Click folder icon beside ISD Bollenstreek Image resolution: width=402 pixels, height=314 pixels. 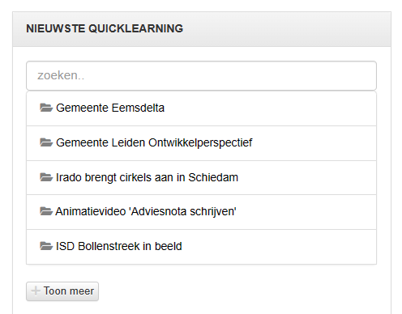tap(46, 246)
